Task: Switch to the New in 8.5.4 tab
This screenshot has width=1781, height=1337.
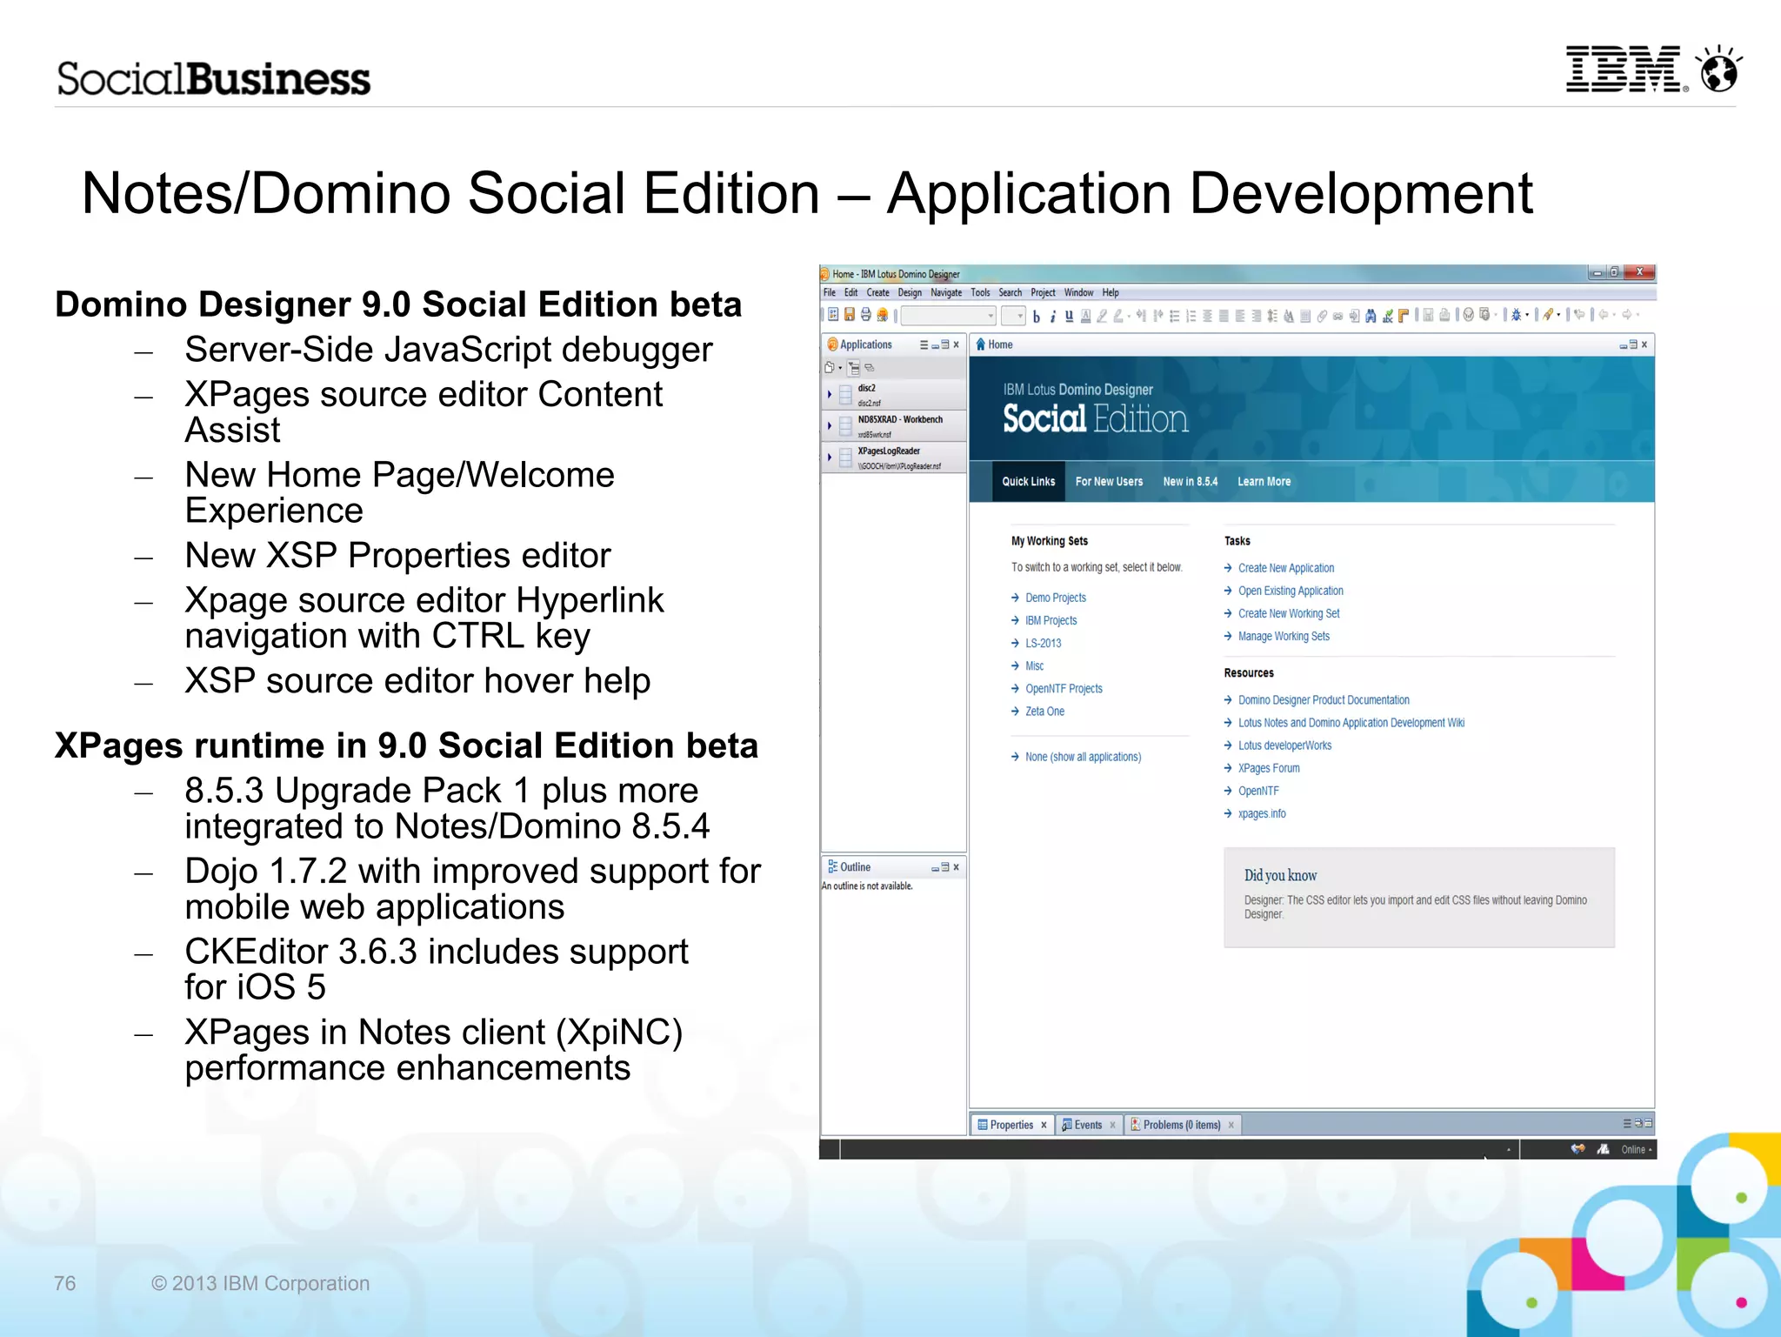Action: [1190, 481]
